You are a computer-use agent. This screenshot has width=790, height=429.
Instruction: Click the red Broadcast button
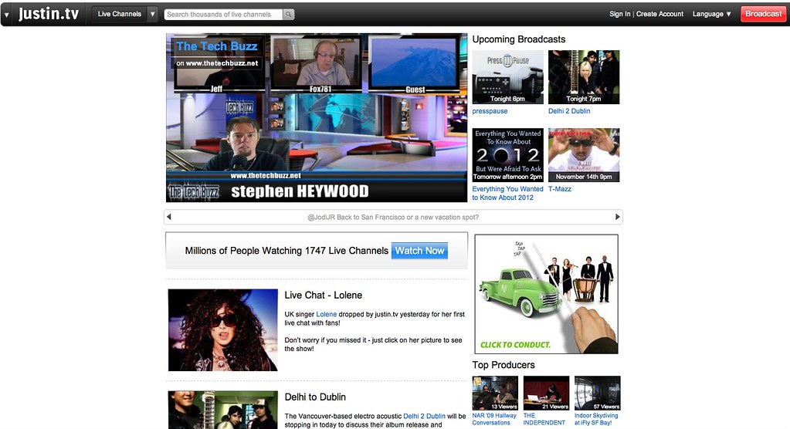pyautogui.click(x=763, y=14)
